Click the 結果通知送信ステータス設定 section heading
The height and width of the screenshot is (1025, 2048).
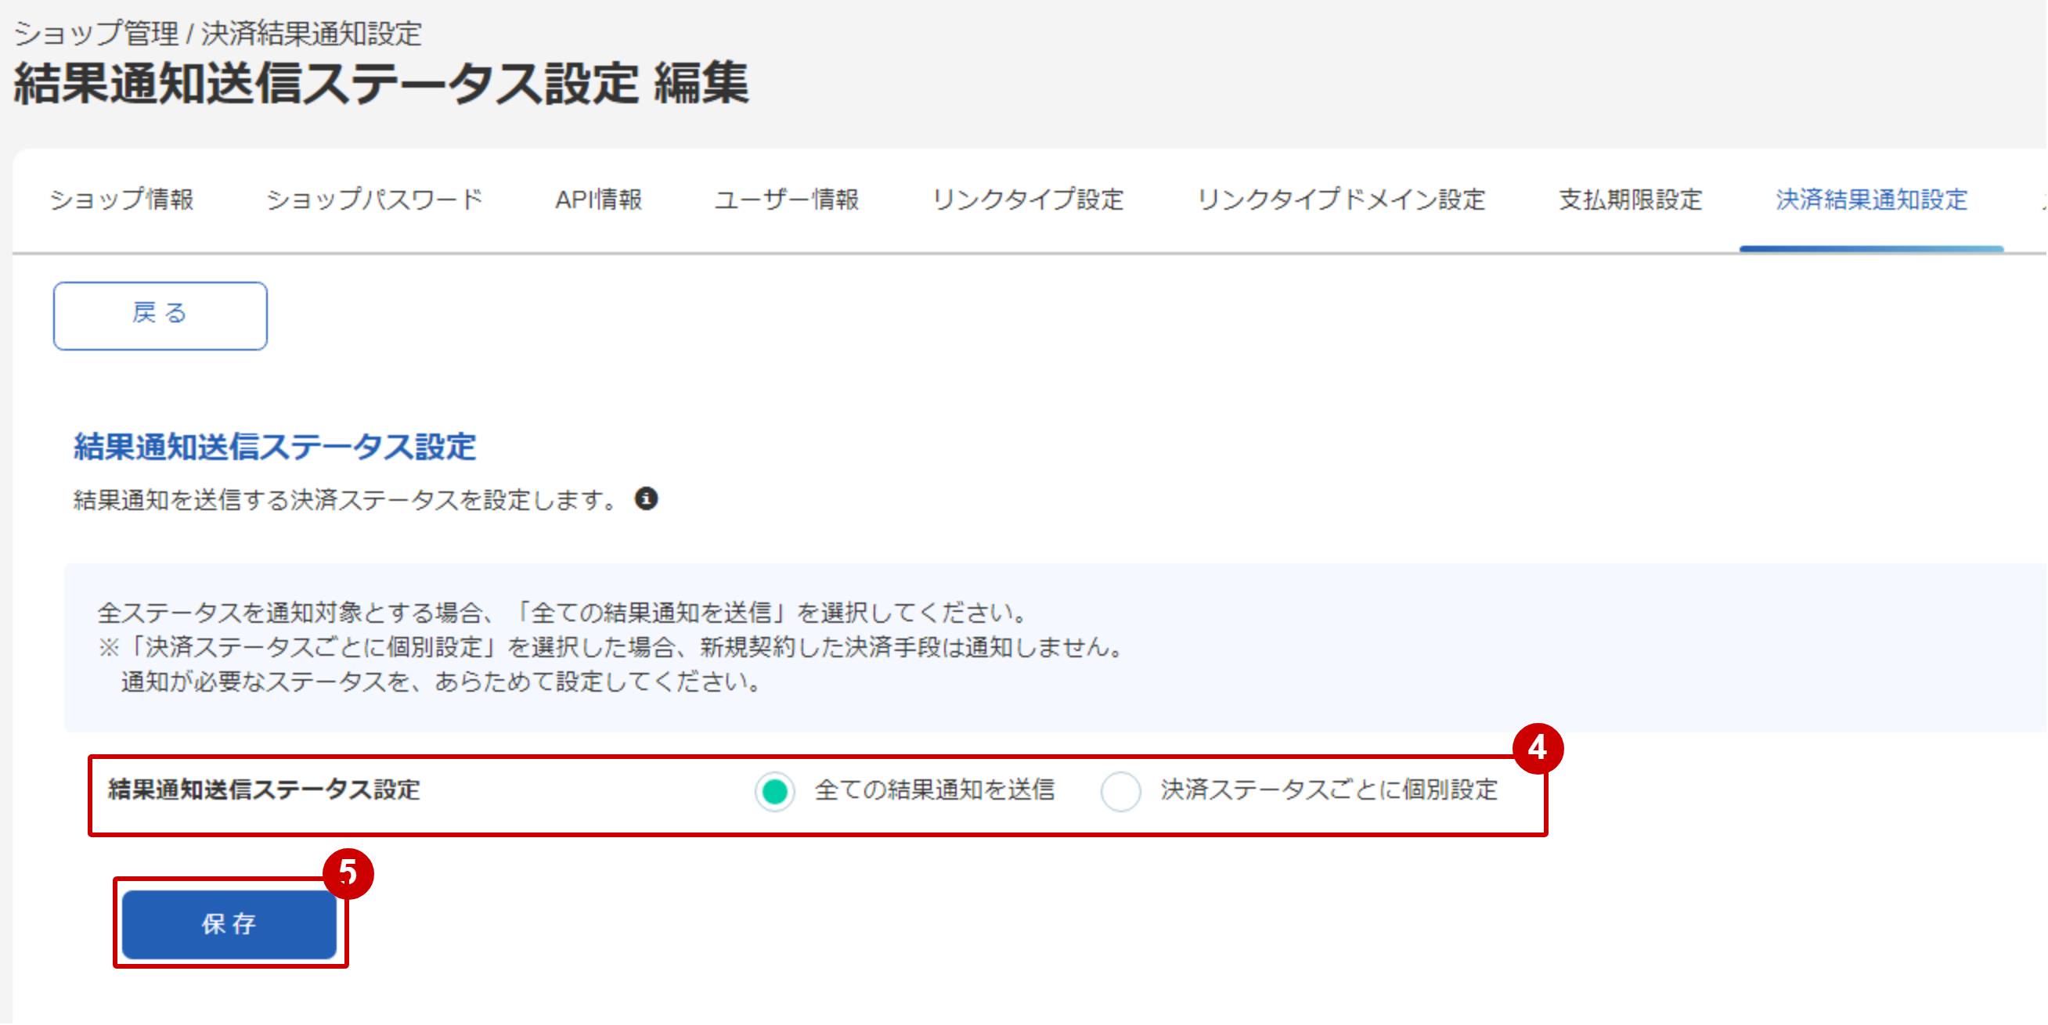(273, 448)
